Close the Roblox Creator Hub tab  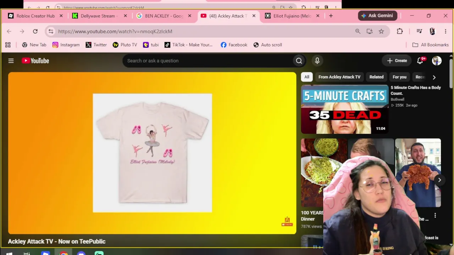[x=61, y=16]
